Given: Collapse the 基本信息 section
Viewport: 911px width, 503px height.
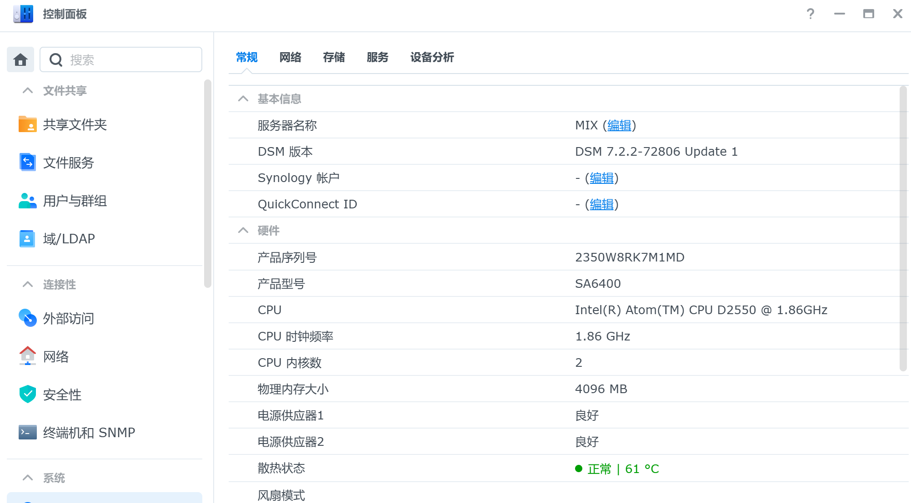Looking at the screenshot, I should click(x=243, y=99).
